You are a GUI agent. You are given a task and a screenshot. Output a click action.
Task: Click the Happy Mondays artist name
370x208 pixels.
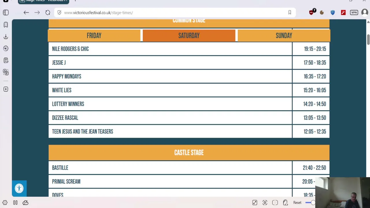coord(66,77)
